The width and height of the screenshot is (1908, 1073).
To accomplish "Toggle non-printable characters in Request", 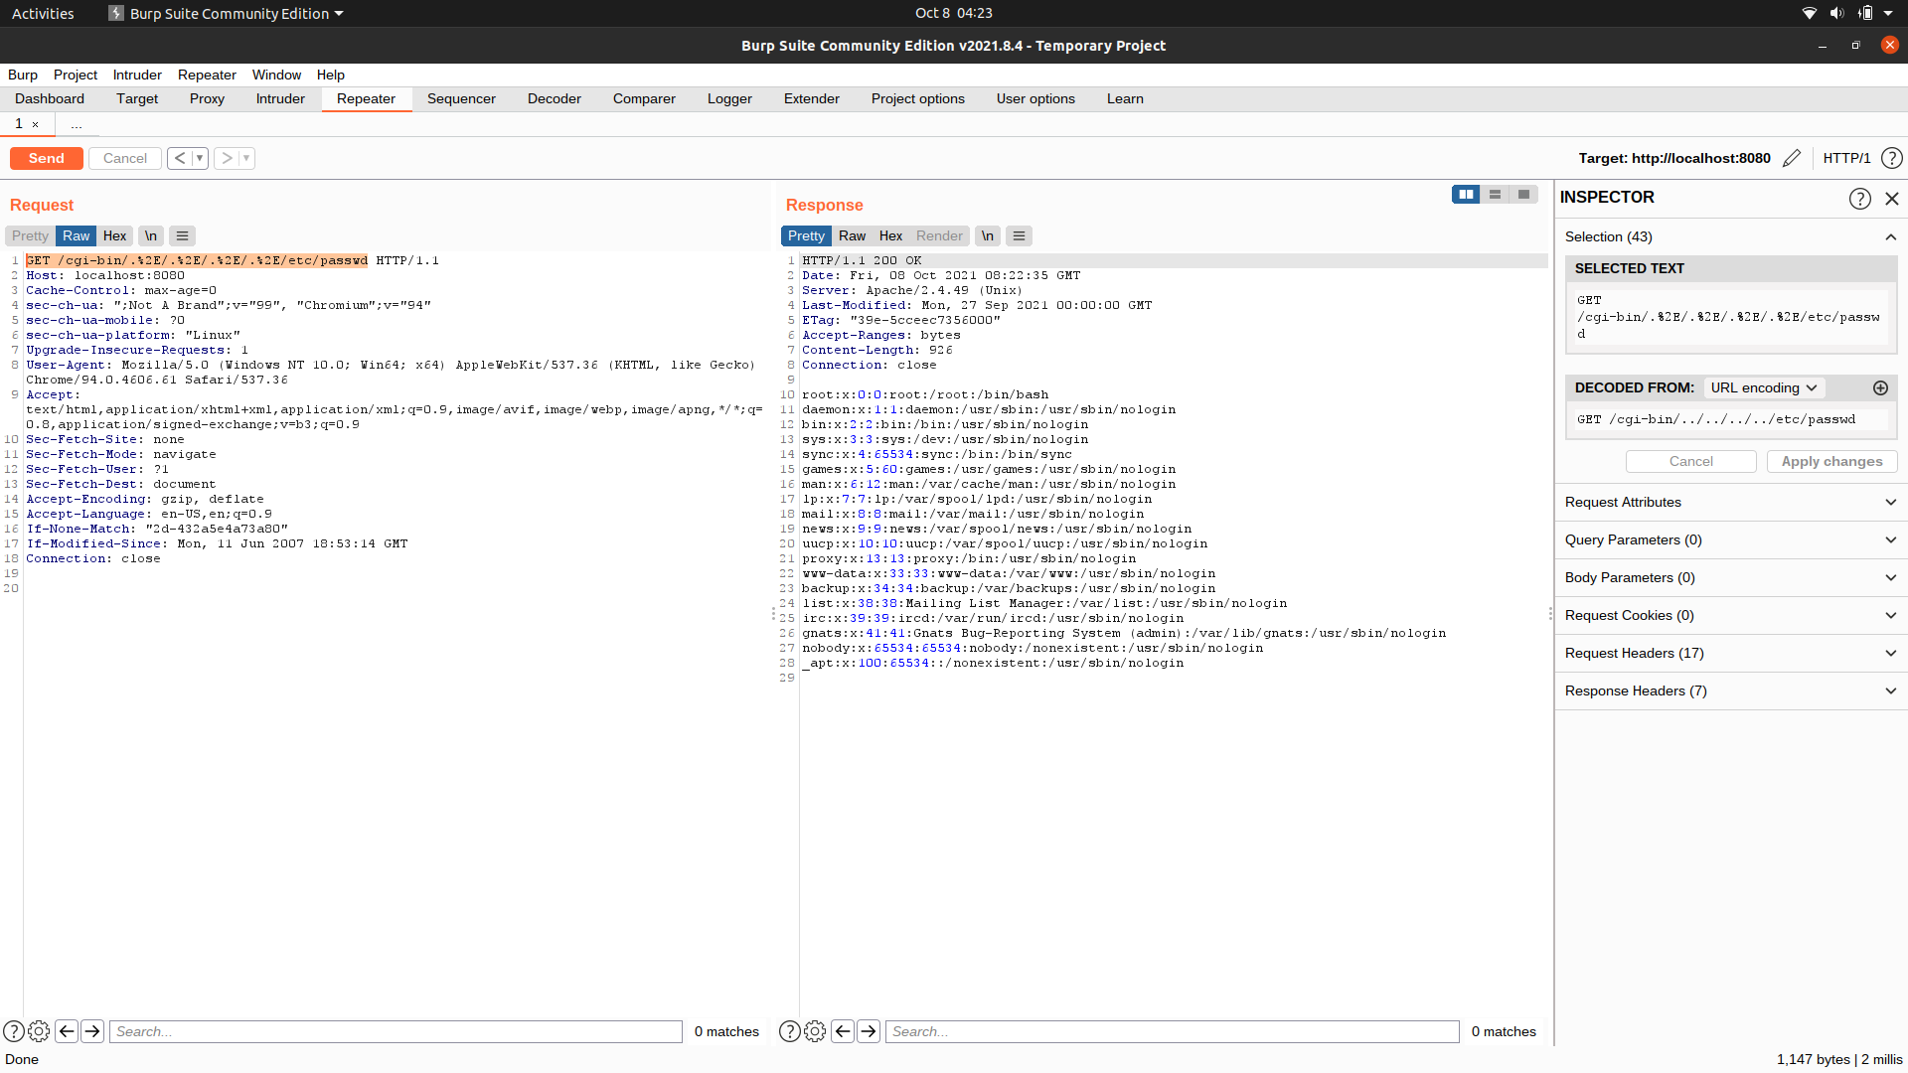I will 151,235.
